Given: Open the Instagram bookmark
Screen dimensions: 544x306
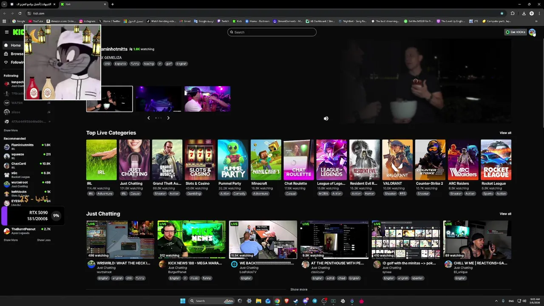Looking at the screenshot, I should tap(88, 21).
